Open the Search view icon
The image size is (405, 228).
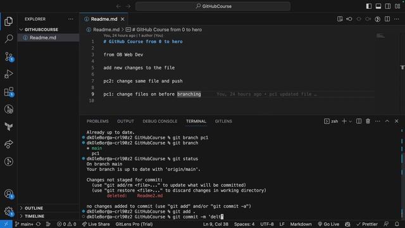(8, 39)
